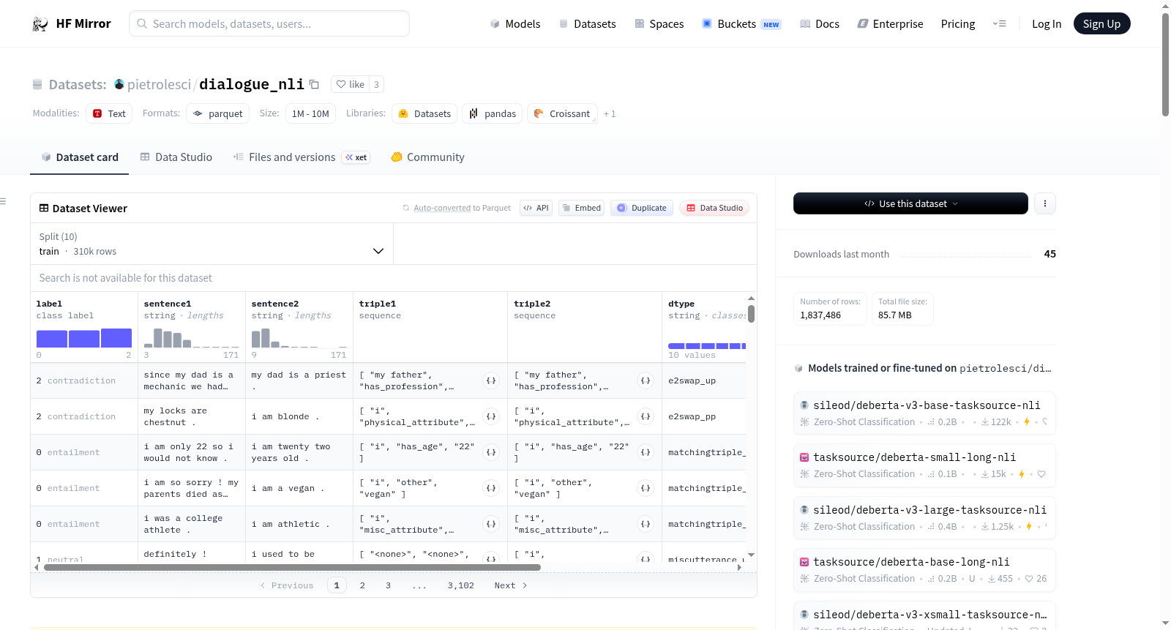Click the Embed button
1171x630 pixels.
[x=581, y=208]
